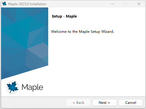Click the "Maple 2025.0 Installation" title text

(27, 4)
